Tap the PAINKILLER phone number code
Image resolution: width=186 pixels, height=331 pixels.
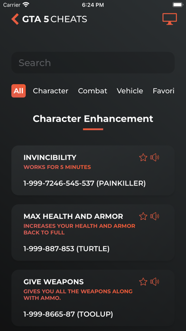(x=84, y=184)
